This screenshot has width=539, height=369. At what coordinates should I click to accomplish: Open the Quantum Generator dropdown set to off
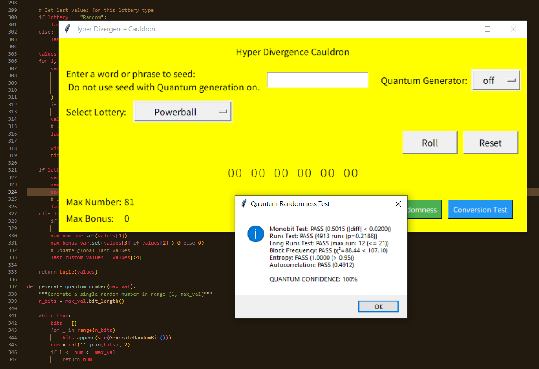[x=496, y=80]
